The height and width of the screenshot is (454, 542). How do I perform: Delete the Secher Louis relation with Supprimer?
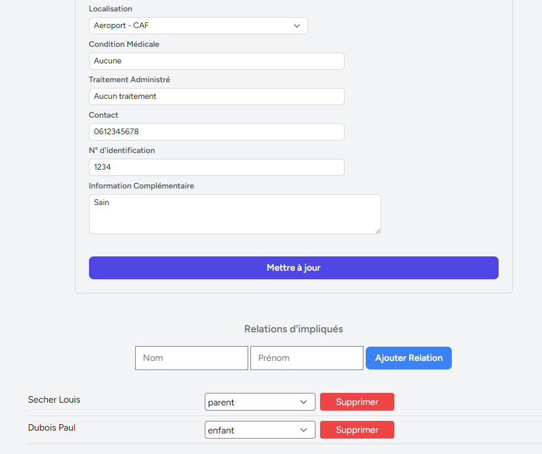(357, 402)
